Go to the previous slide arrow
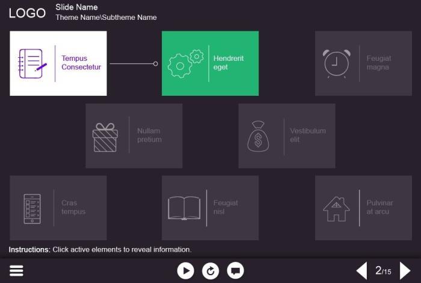421x283 pixels. (x=361, y=271)
